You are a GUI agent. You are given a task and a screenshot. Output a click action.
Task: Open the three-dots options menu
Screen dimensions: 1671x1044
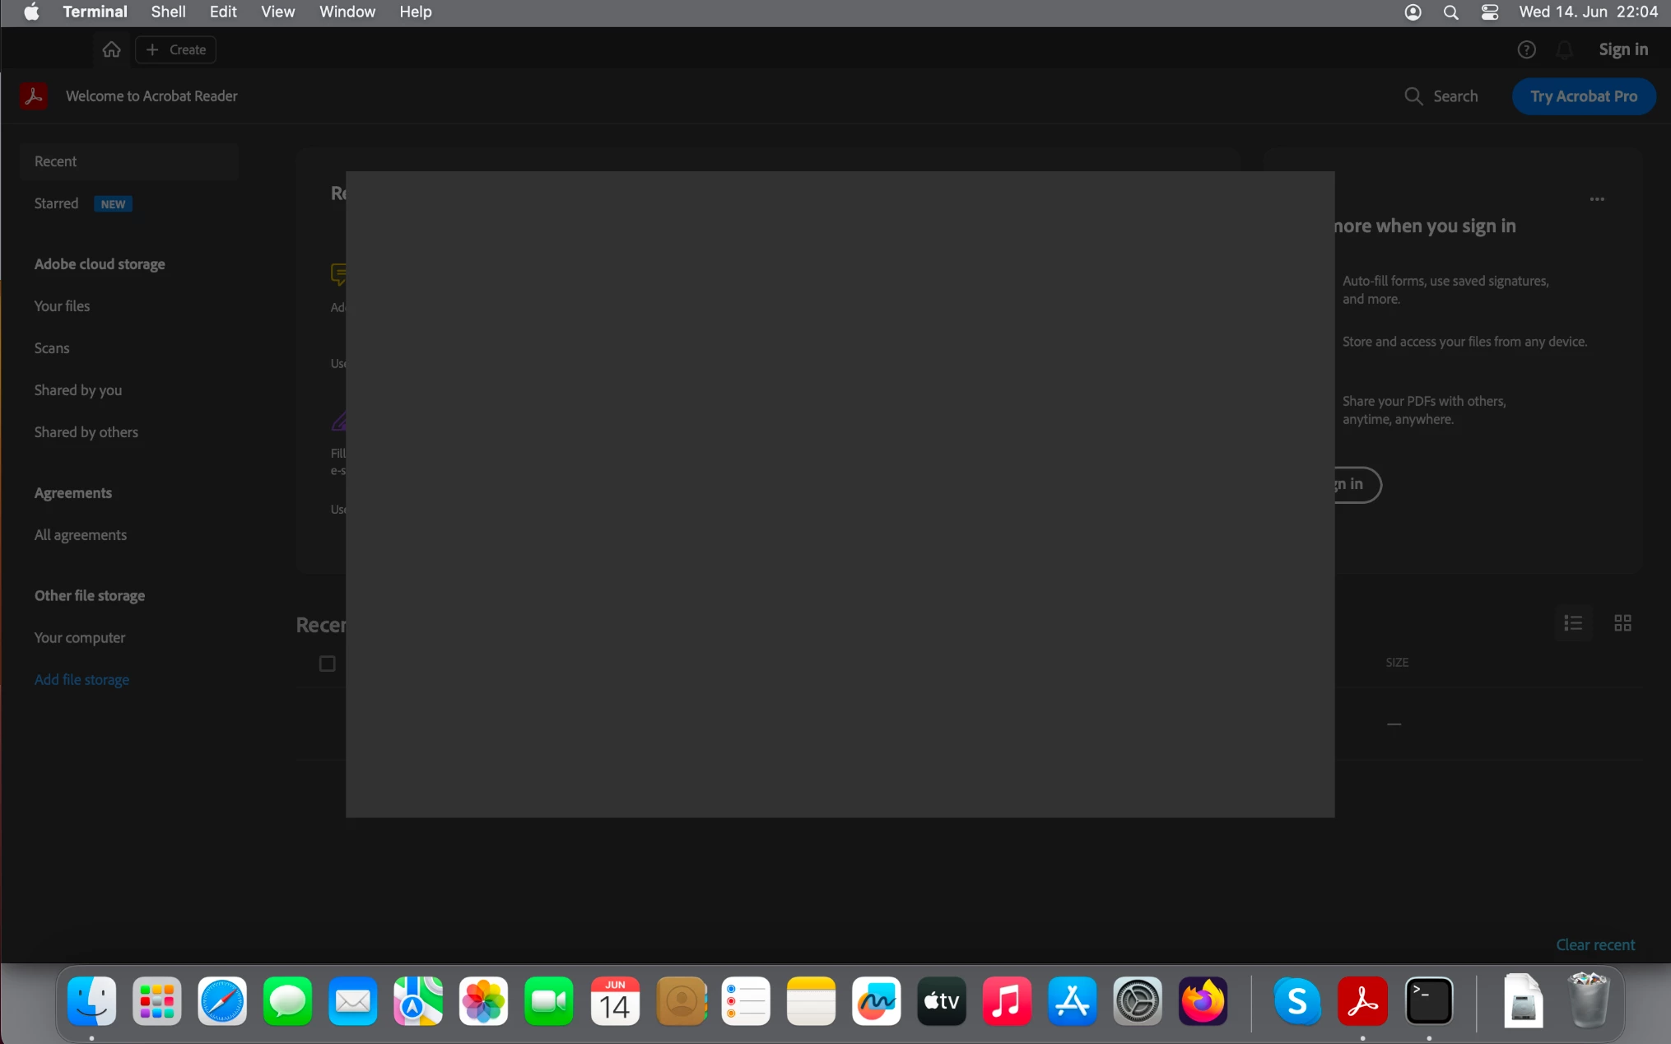pos(1597,199)
